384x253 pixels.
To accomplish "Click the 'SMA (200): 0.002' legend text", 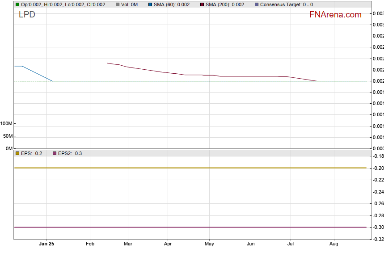I will pos(225,4).
